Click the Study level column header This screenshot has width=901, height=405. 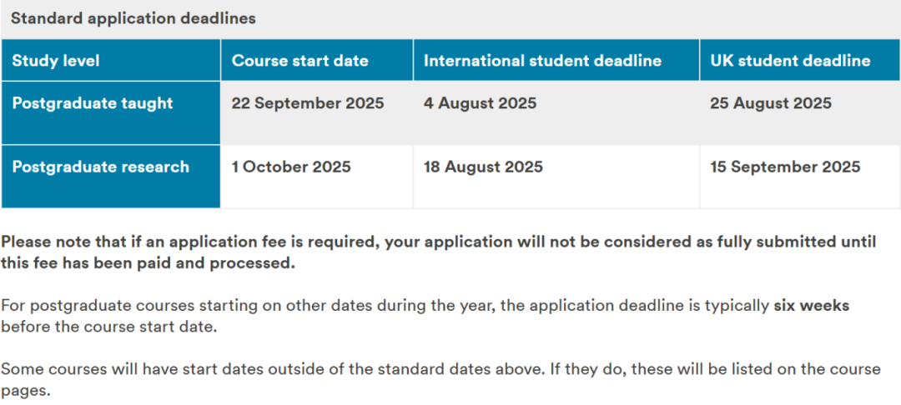[111, 60]
